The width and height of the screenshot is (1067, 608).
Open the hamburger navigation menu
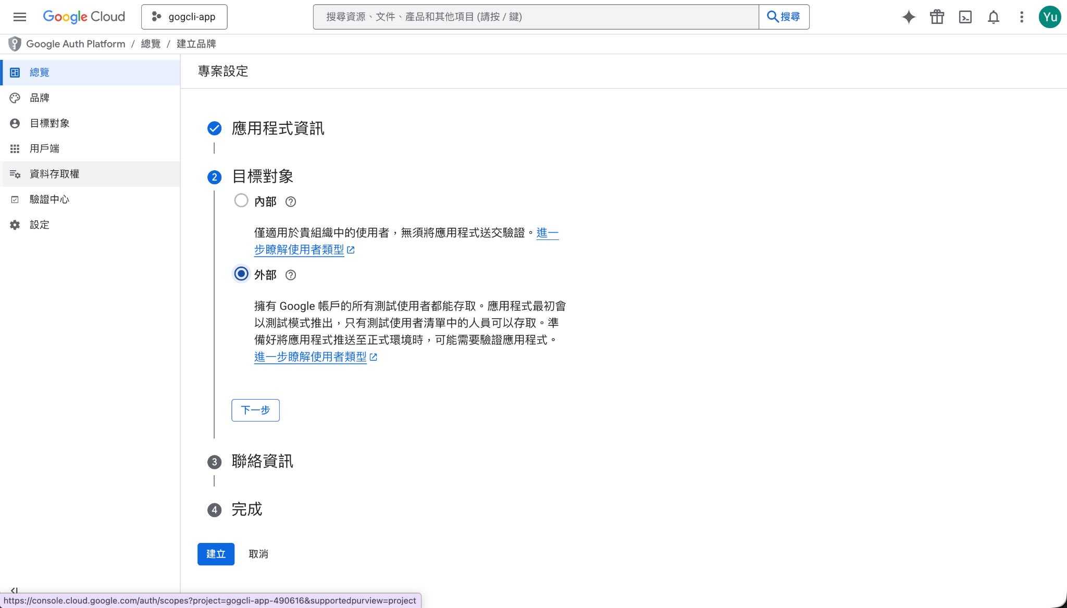click(20, 17)
